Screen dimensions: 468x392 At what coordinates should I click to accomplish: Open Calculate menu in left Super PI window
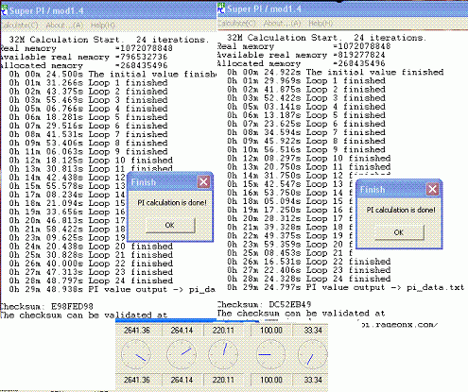(20, 26)
